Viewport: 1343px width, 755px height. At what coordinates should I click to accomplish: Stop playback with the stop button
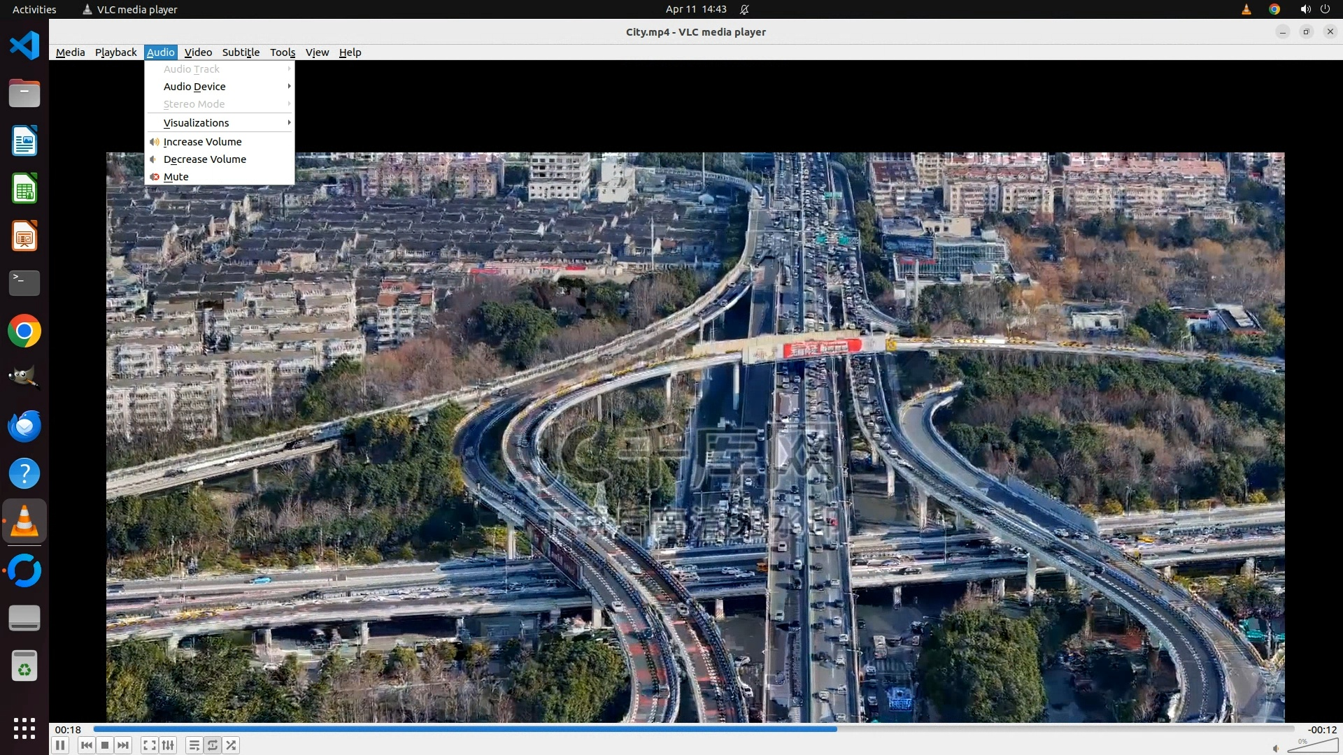pos(105,745)
